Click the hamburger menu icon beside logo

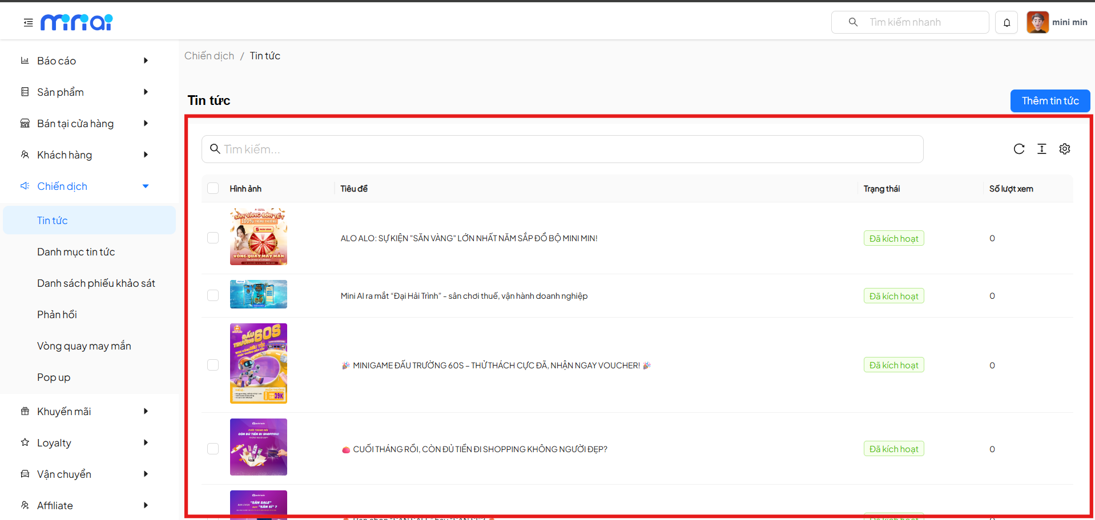28,22
